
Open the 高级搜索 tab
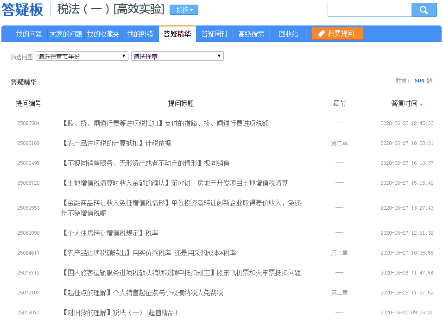point(251,33)
